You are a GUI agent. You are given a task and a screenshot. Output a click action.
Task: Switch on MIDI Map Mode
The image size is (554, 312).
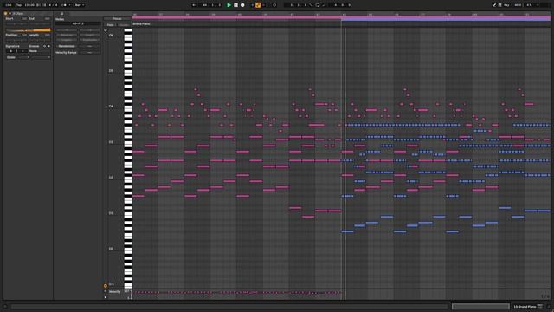[518, 5]
